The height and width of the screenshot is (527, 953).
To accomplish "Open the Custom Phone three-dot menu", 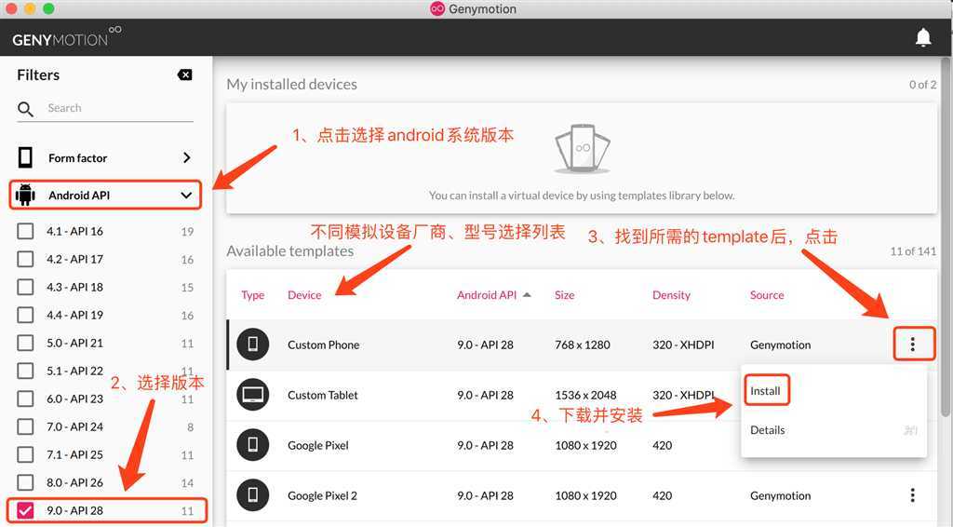I will (x=913, y=345).
